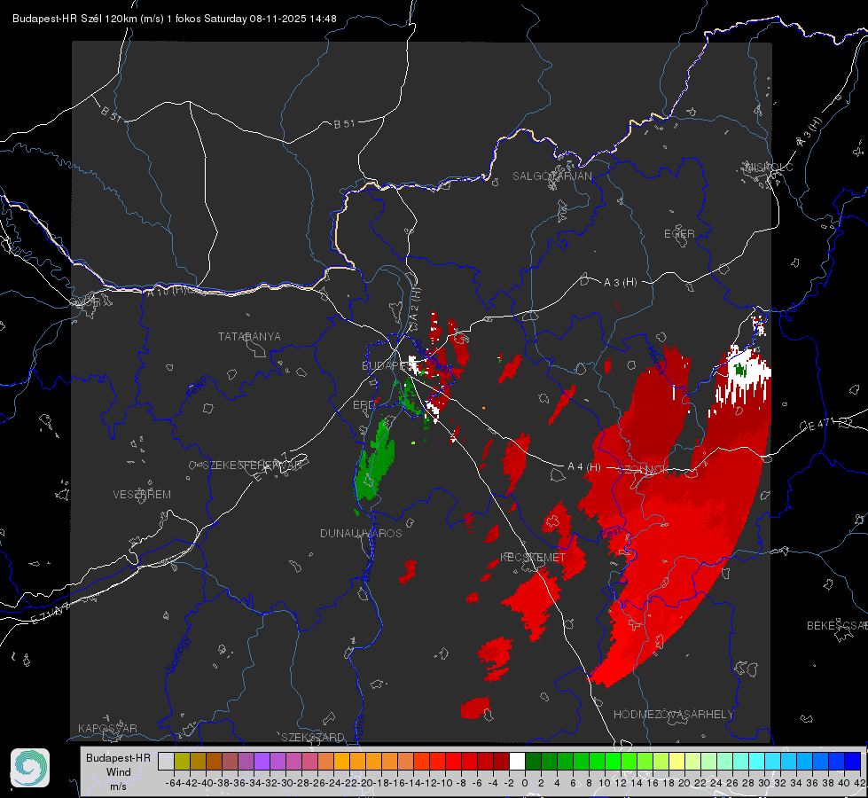Click the legend value label 42
This screenshot has height=798, width=868.
tap(859, 783)
